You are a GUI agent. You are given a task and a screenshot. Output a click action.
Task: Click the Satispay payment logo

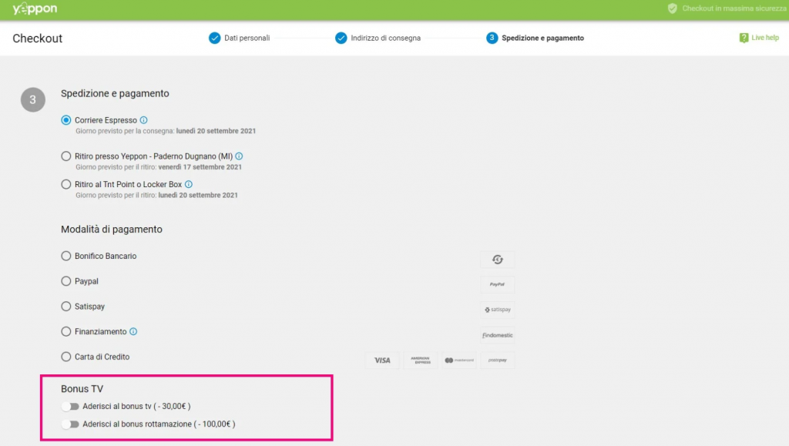pyautogui.click(x=497, y=310)
